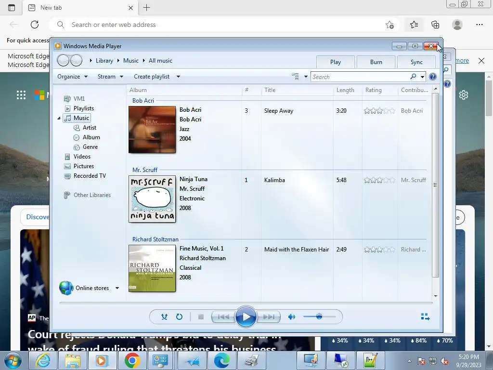
Task: Select Artist under Music
Action: coord(89,127)
